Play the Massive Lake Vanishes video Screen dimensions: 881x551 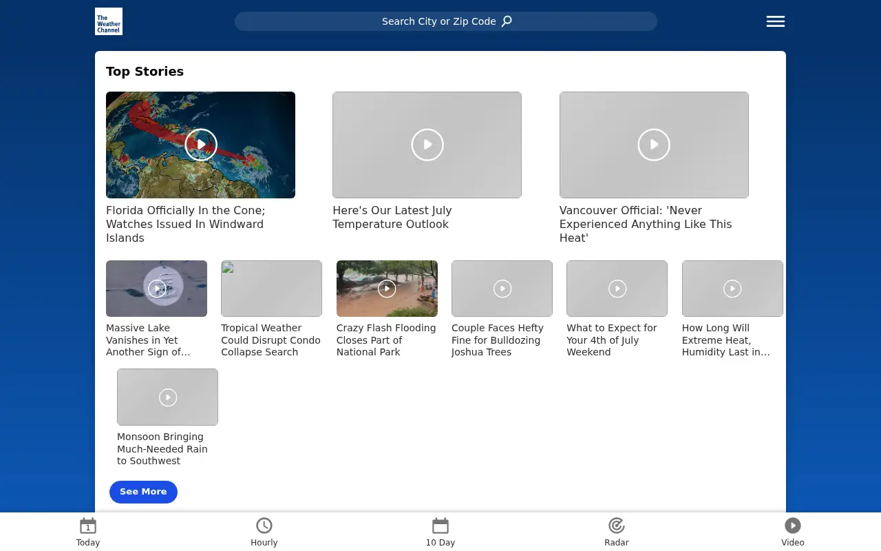(157, 289)
